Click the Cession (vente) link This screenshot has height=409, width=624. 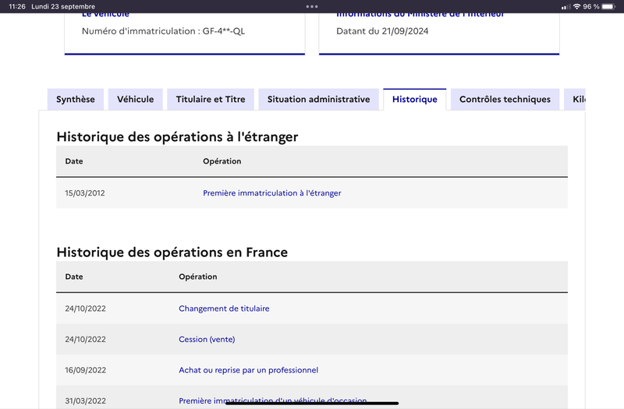pos(207,340)
